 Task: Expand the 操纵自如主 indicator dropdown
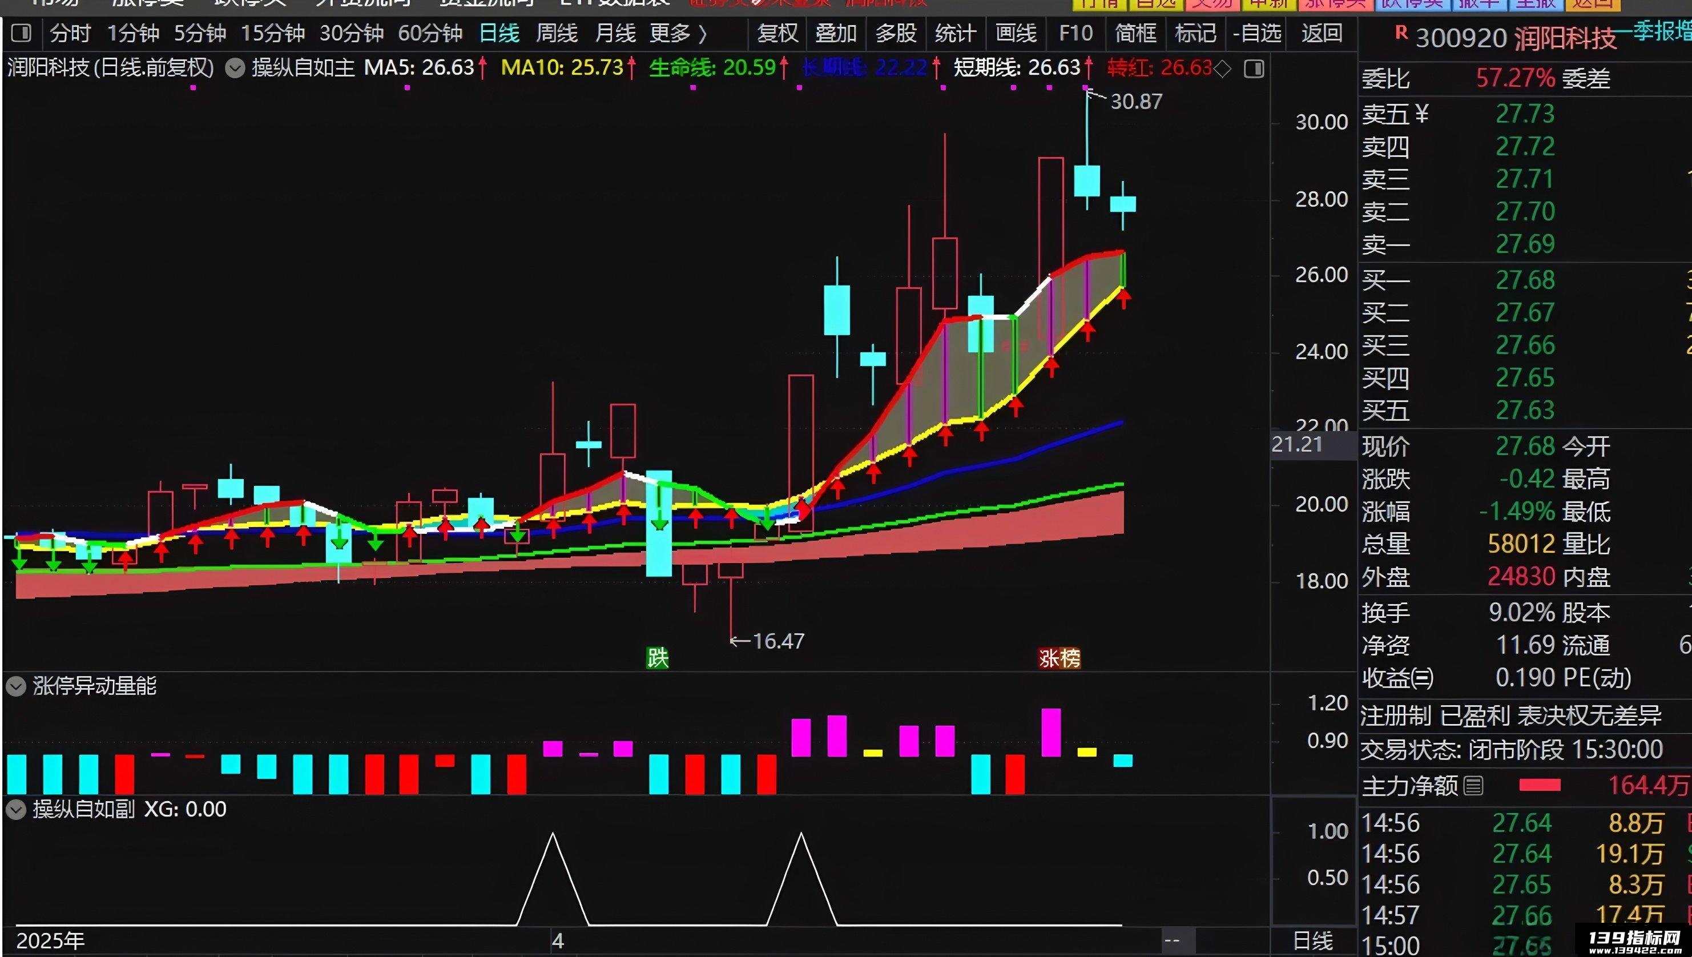point(235,69)
